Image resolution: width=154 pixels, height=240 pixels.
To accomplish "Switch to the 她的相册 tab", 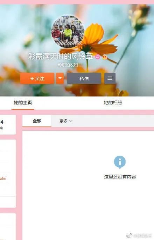I will [113, 103].
